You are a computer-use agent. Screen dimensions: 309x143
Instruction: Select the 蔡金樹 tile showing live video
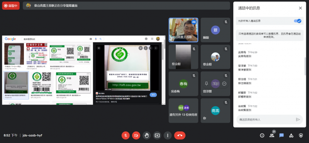183,57
